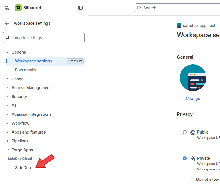The width and height of the screenshot is (220, 191).
Task: Collapse sidebar with the panel toggle icon
Action: (81, 8)
